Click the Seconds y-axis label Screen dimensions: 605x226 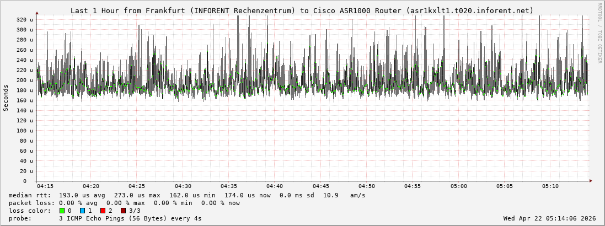click(x=6, y=98)
